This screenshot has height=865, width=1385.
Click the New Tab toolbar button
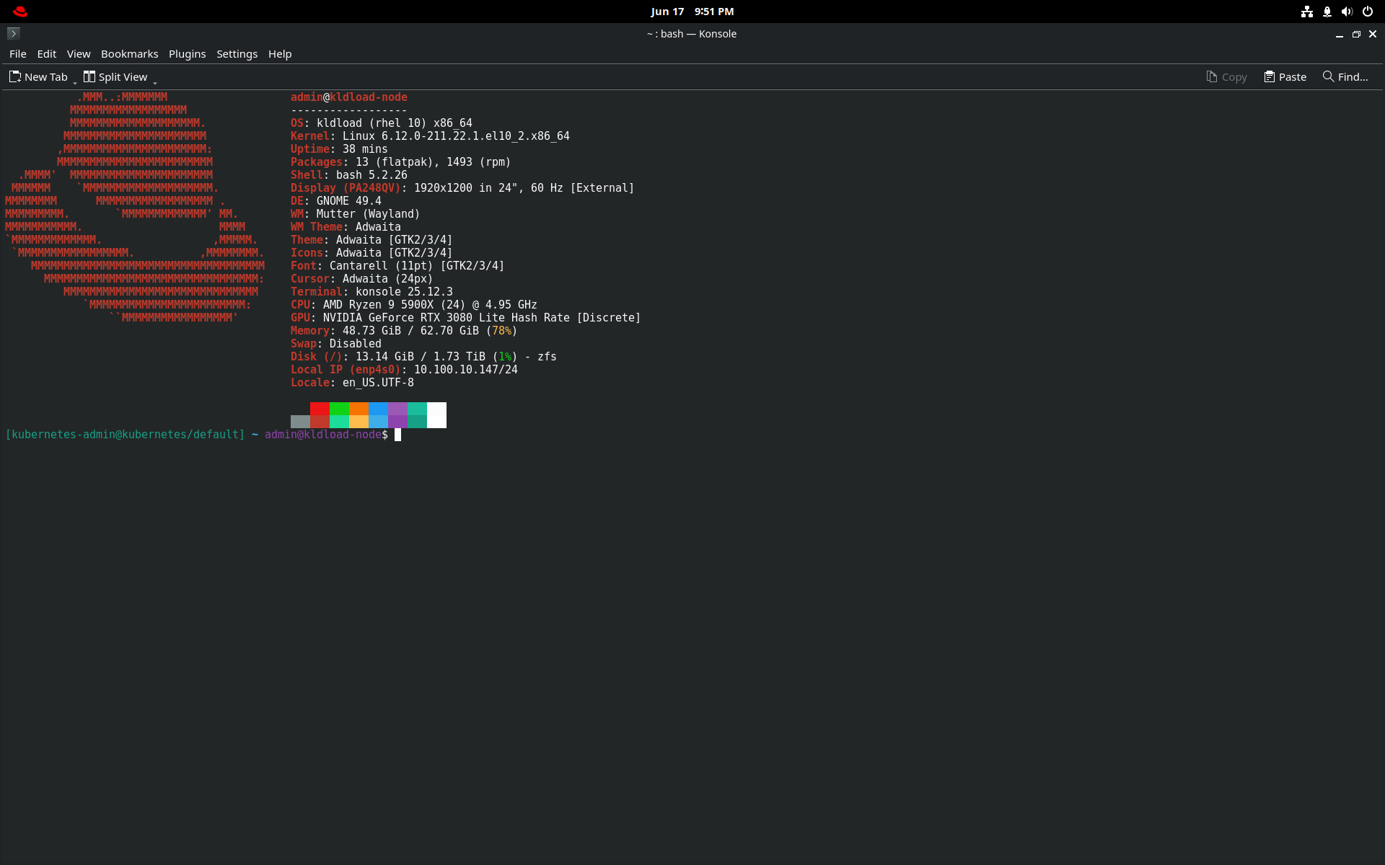tap(38, 76)
